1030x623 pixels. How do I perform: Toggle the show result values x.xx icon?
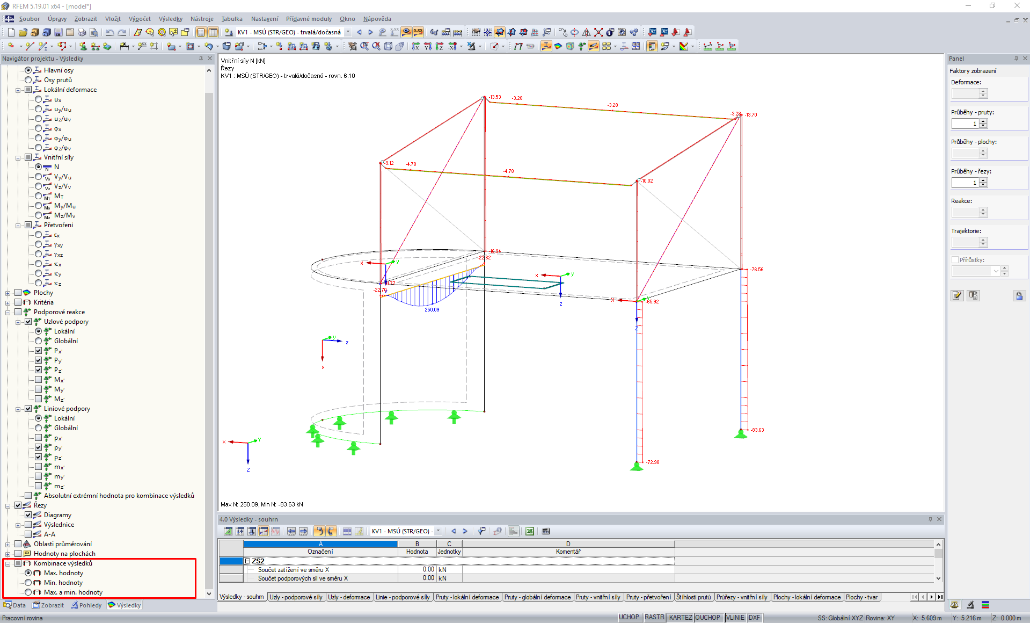click(x=418, y=32)
